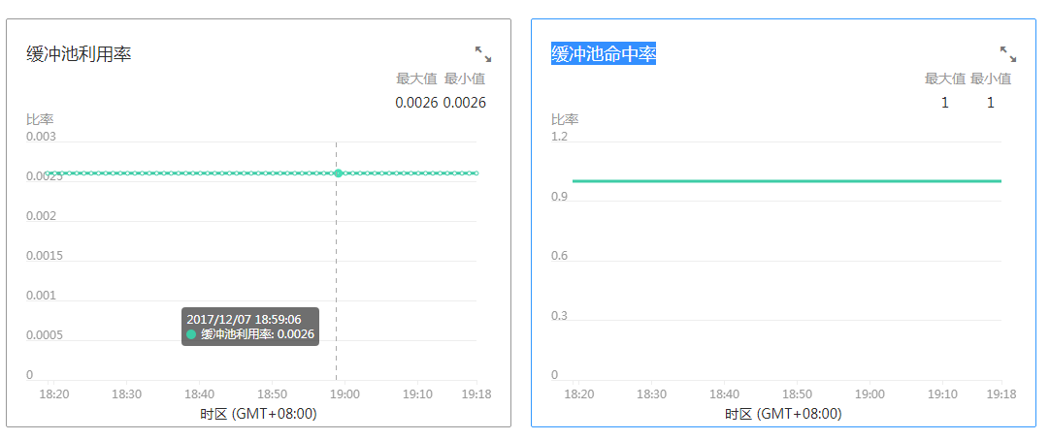Click the 0.003 y-axis value in 缓冲池利用率 chart

point(41,137)
